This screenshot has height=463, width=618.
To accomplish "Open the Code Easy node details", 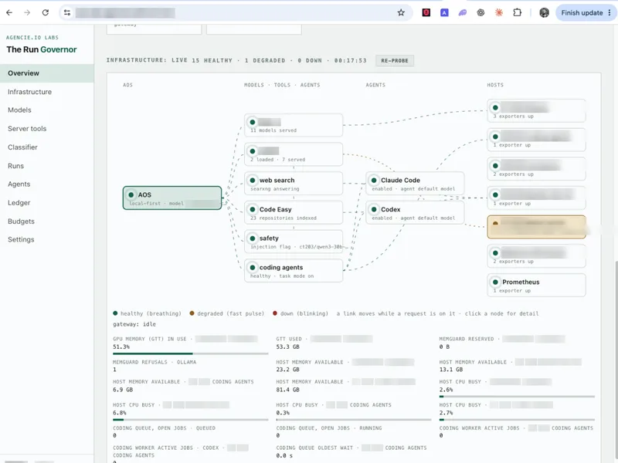I will point(294,213).
